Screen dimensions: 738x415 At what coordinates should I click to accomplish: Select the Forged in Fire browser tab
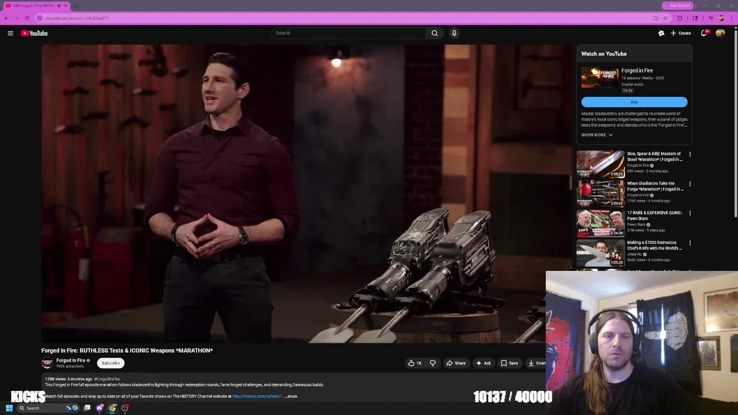36,6
